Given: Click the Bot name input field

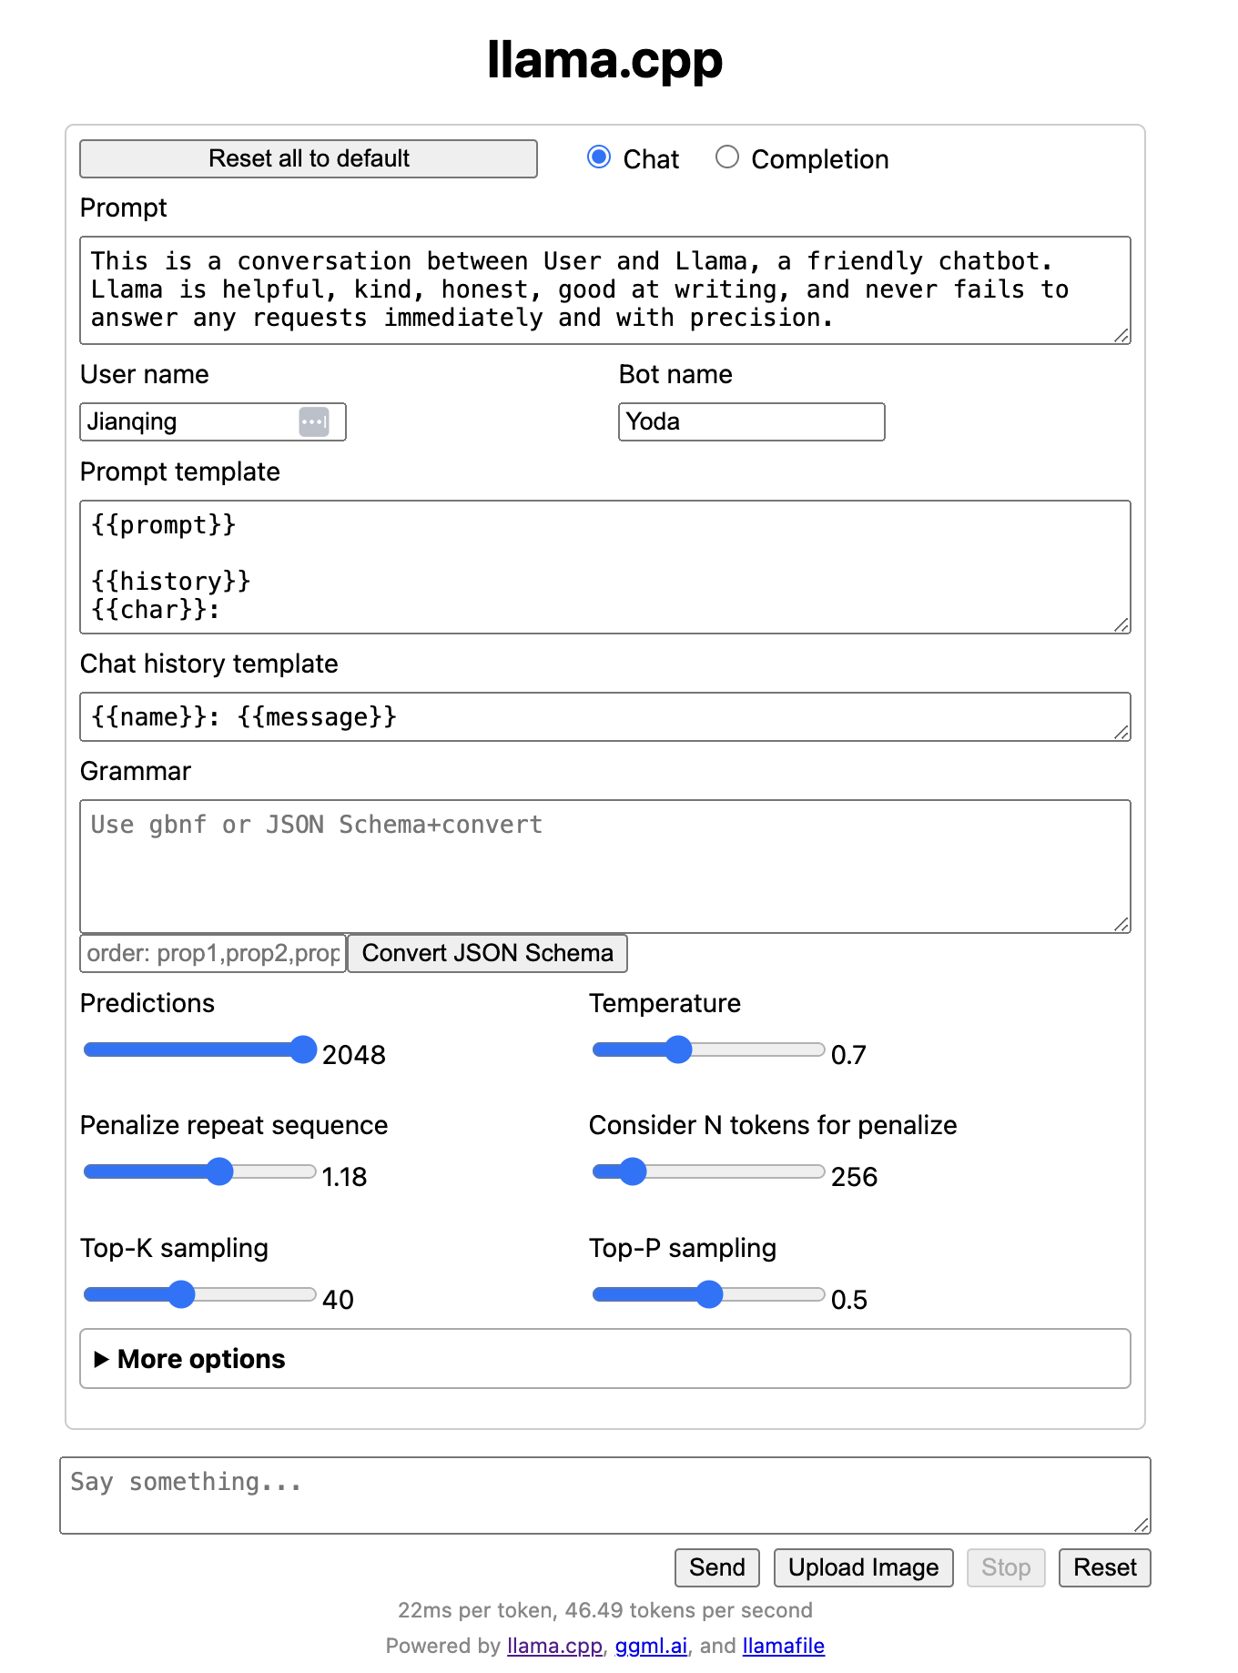Looking at the screenshot, I should [x=752, y=421].
